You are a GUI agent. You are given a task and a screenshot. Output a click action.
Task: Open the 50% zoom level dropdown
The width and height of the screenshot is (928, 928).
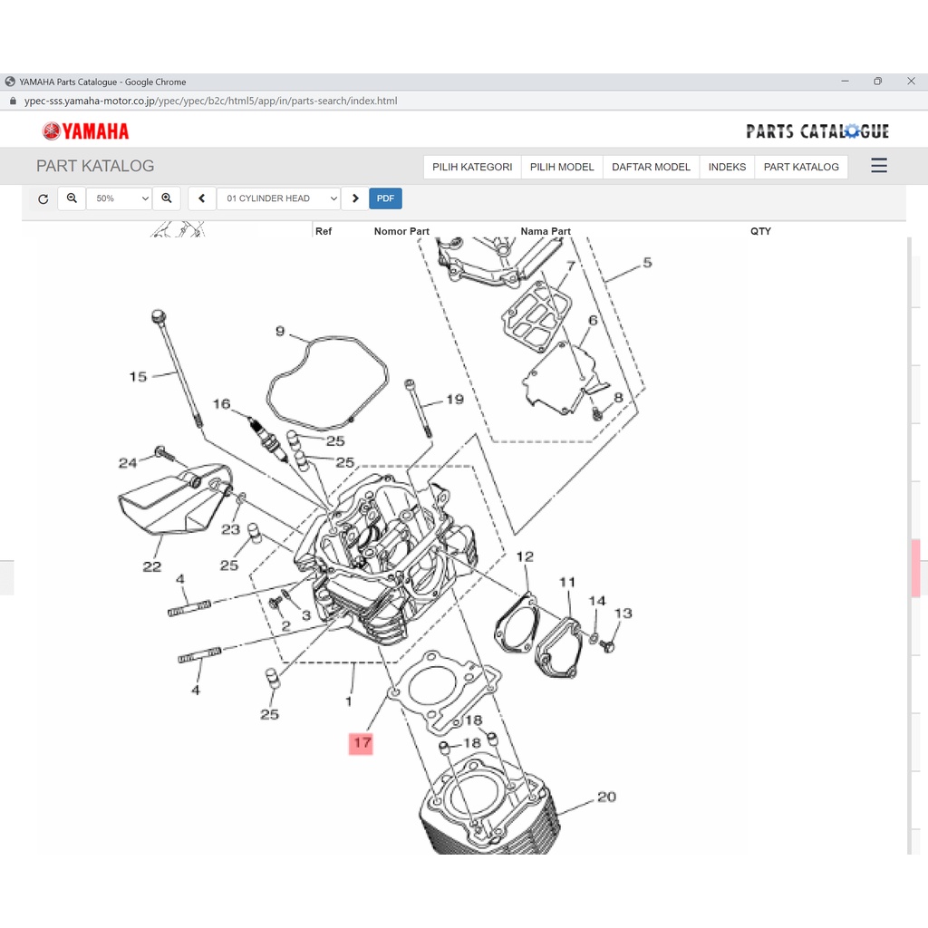coord(122,198)
